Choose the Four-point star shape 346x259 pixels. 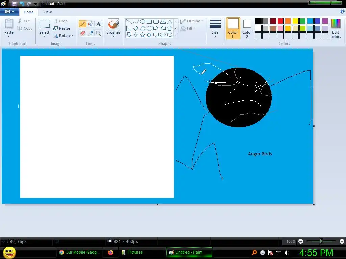point(136,35)
